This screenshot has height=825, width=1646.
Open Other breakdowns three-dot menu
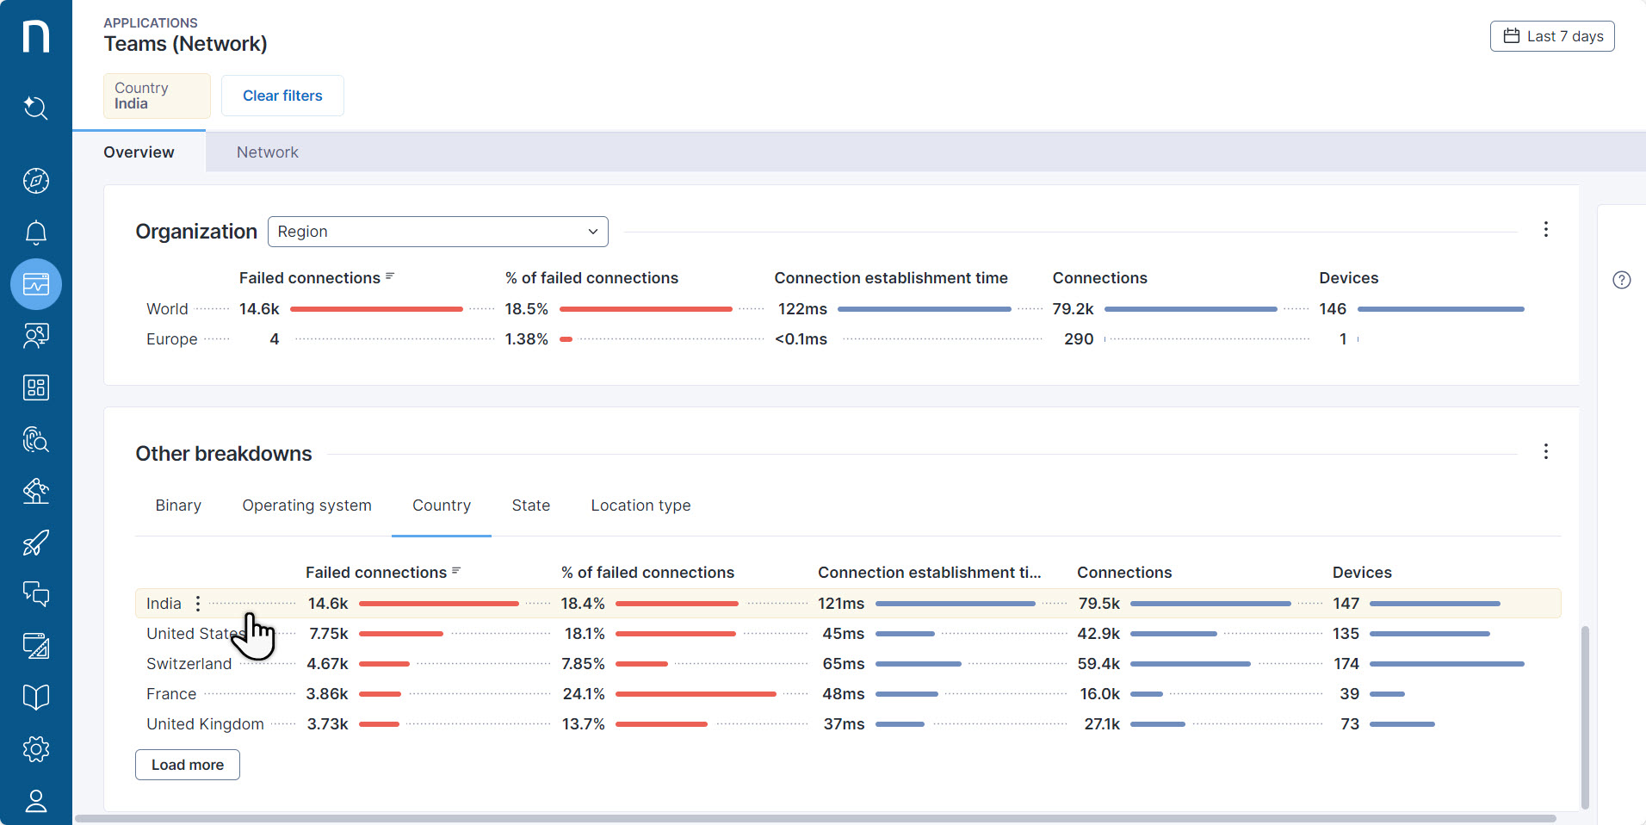tap(1545, 451)
